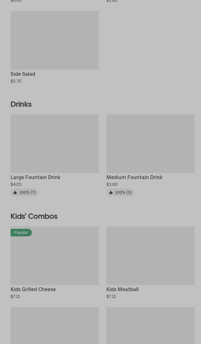Open the Medium Fountain Drink photo

[x=150, y=144]
